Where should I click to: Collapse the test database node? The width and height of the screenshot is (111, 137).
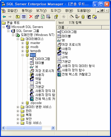click(x=23, y=55)
